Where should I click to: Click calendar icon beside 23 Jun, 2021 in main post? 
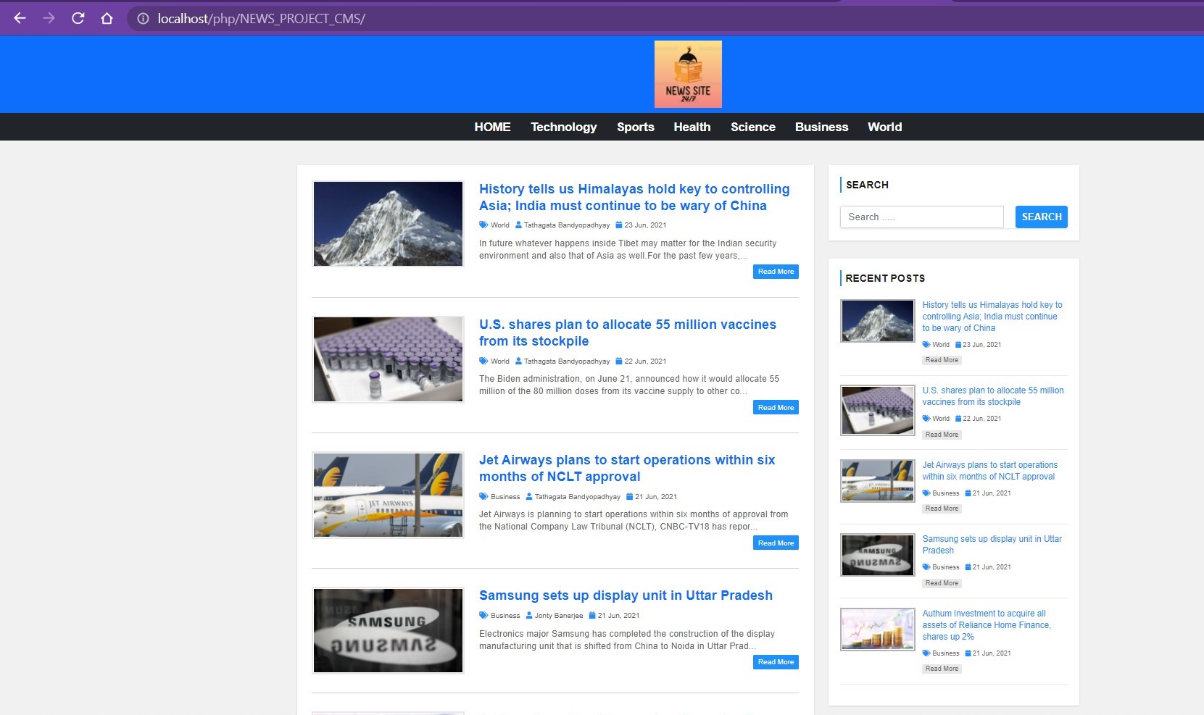click(x=619, y=225)
